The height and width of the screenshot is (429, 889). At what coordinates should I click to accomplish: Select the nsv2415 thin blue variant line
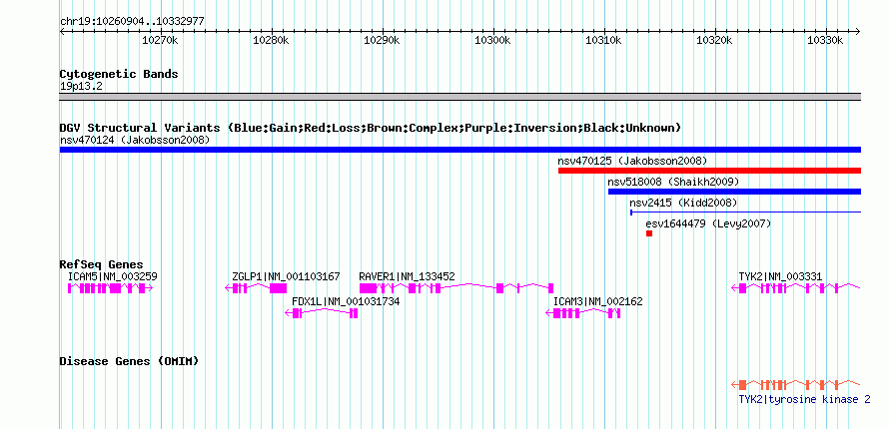745,213
